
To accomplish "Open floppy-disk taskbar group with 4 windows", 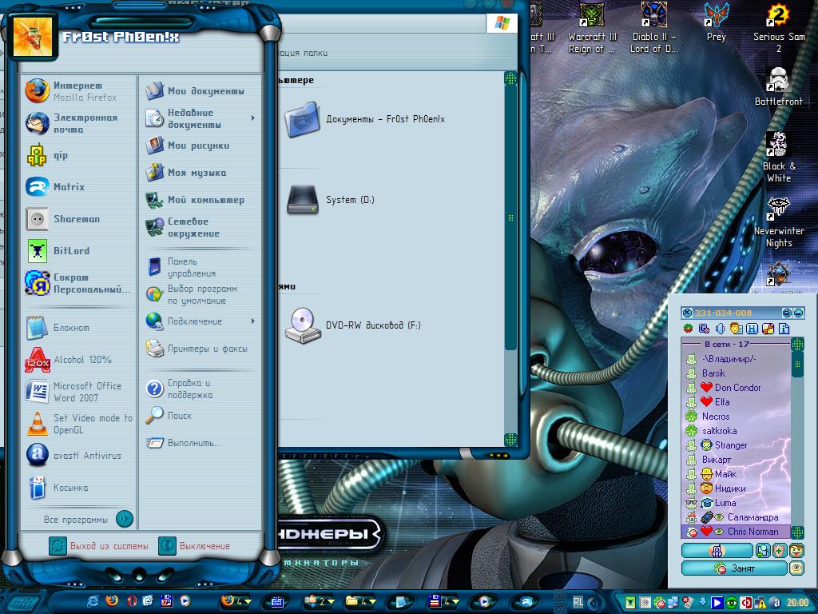I will pos(443,601).
